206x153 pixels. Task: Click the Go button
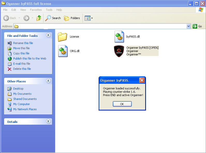coord(197,26)
